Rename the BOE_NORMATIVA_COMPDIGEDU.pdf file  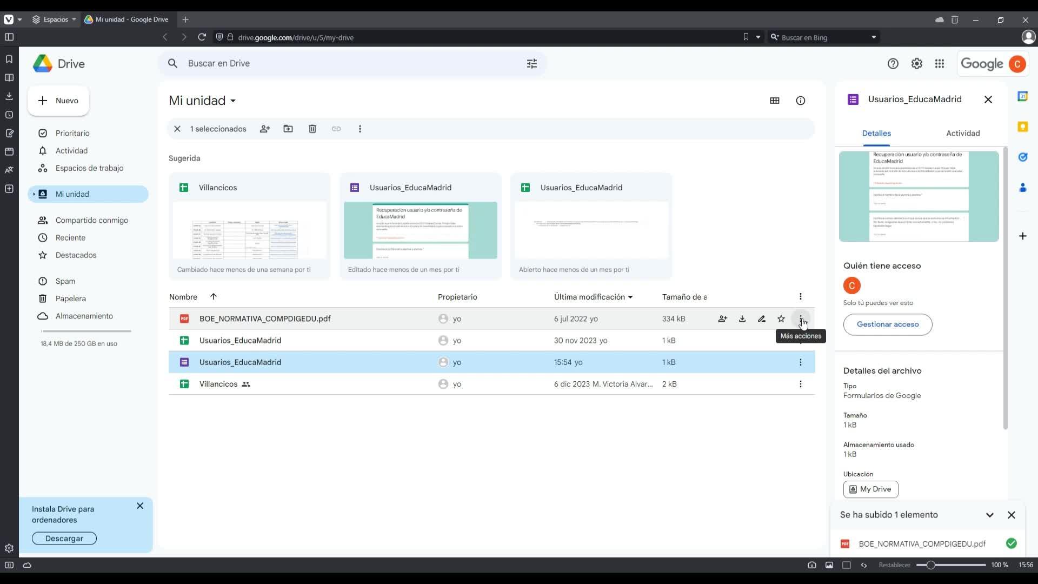(x=762, y=319)
